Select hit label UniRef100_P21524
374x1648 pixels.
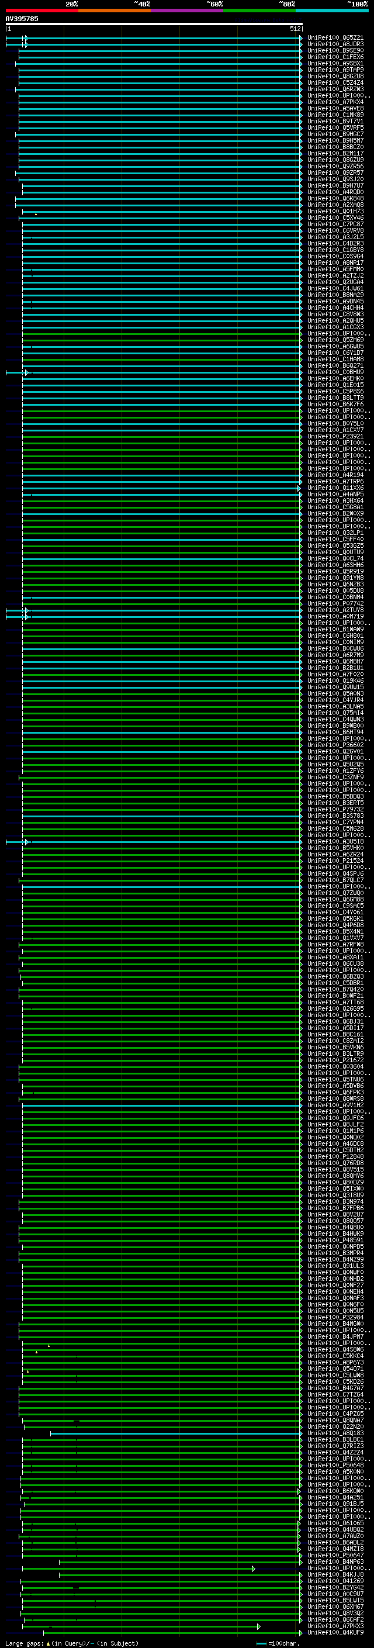tap(335, 861)
